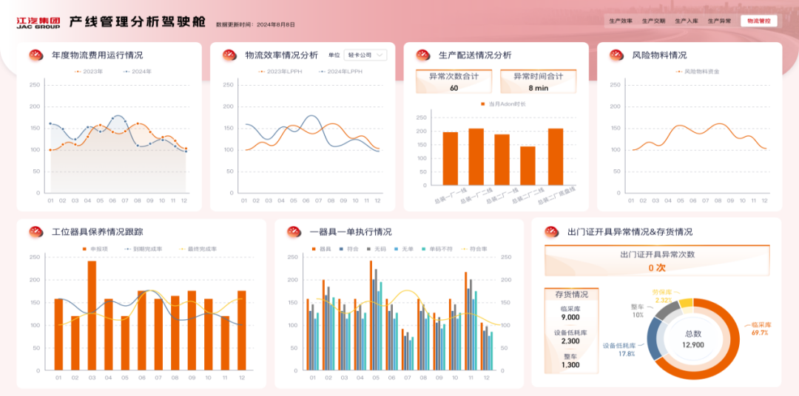Viewport: 799px width, 396px height.
Task: Click the 总数 12,900 donut center
Action: click(693, 340)
